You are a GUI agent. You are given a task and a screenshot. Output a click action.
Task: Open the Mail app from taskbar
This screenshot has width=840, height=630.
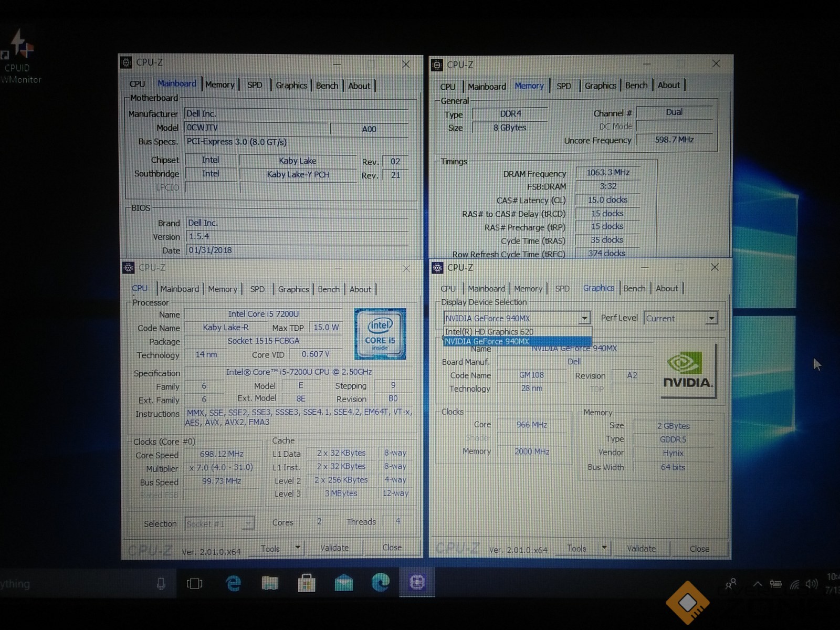[343, 583]
